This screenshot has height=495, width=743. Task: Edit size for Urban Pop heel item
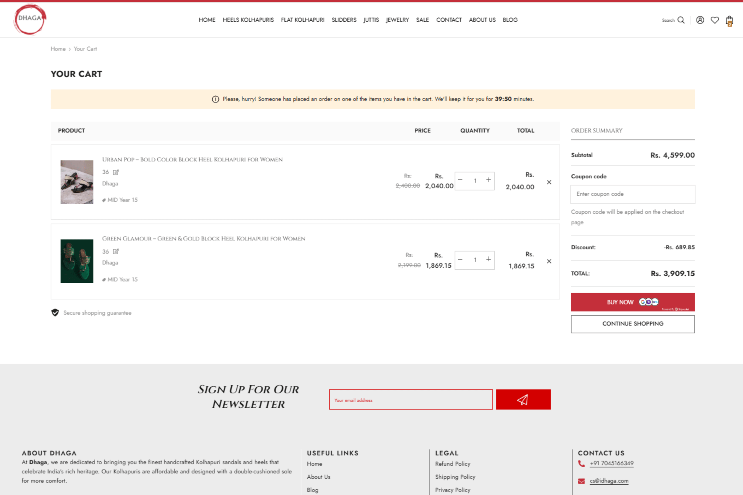click(x=116, y=172)
